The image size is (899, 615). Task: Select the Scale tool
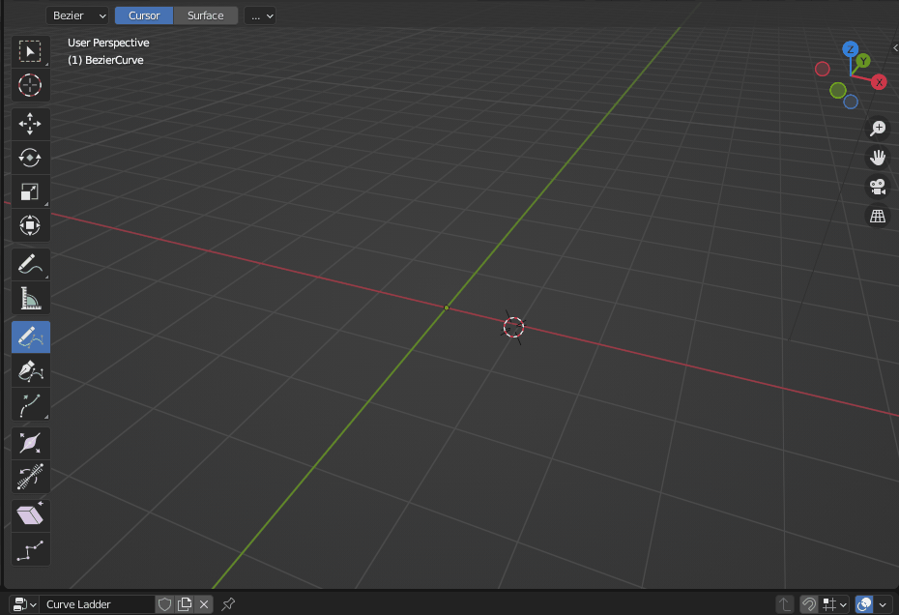30,191
